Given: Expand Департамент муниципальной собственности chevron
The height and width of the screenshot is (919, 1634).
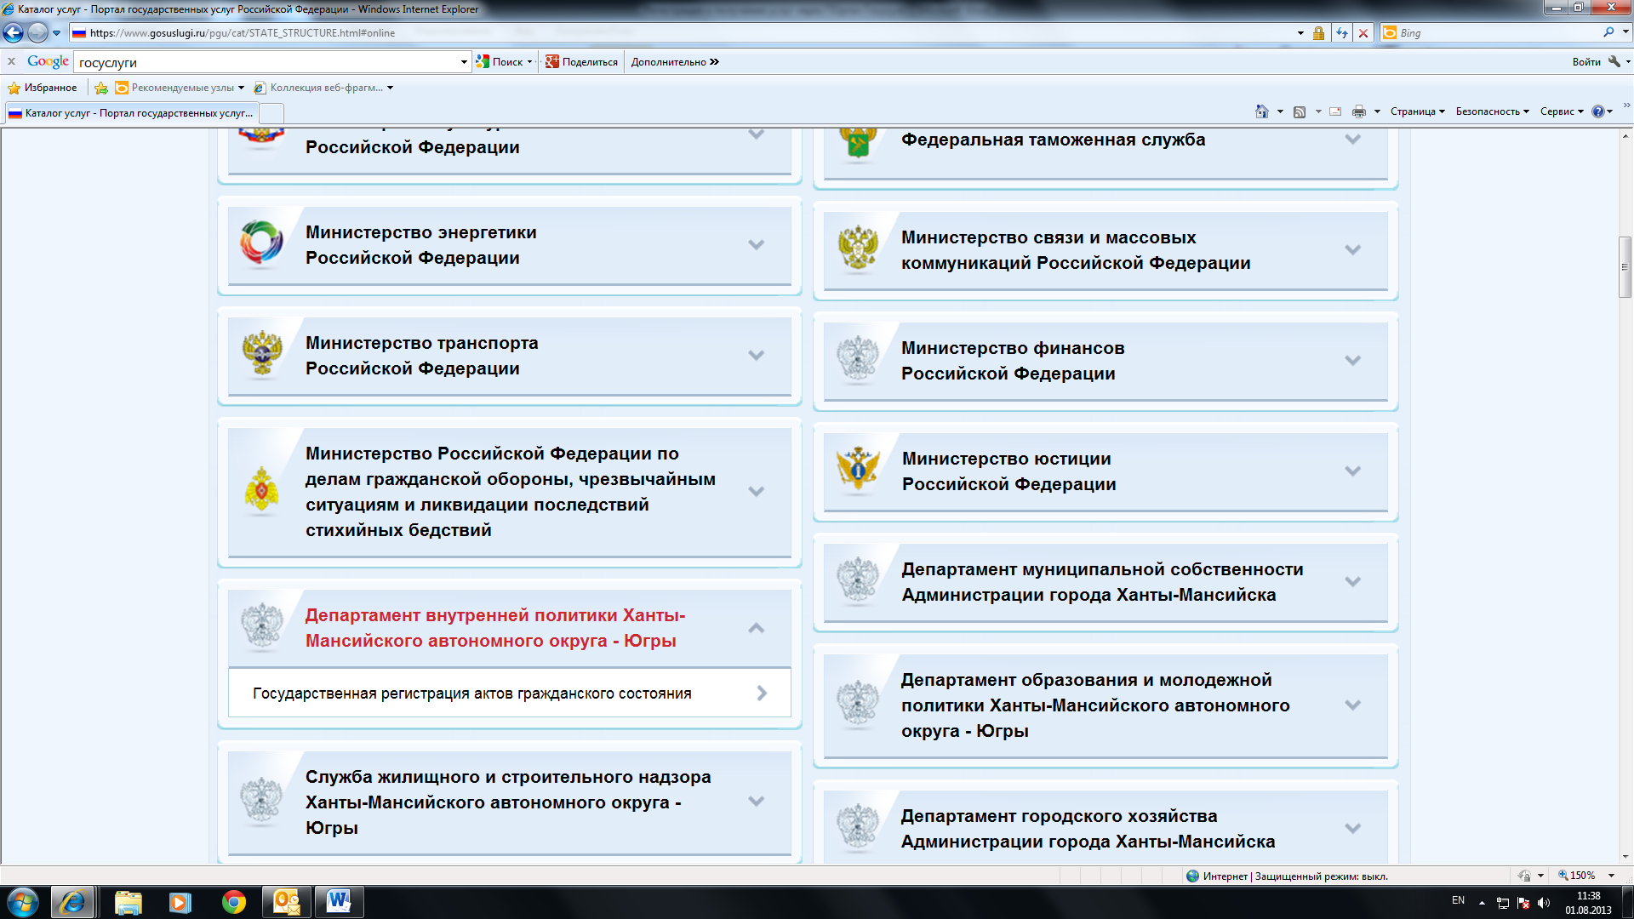Looking at the screenshot, I should (1352, 582).
